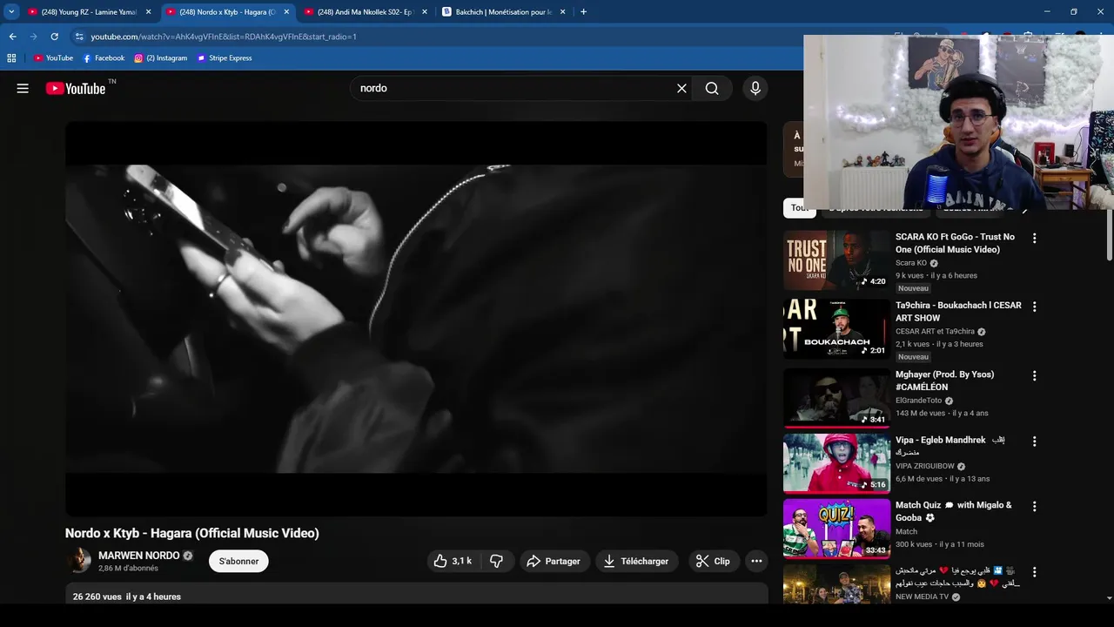The height and width of the screenshot is (627, 1114).
Task: Download video with Télécharger button
Action: pos(636,562)
